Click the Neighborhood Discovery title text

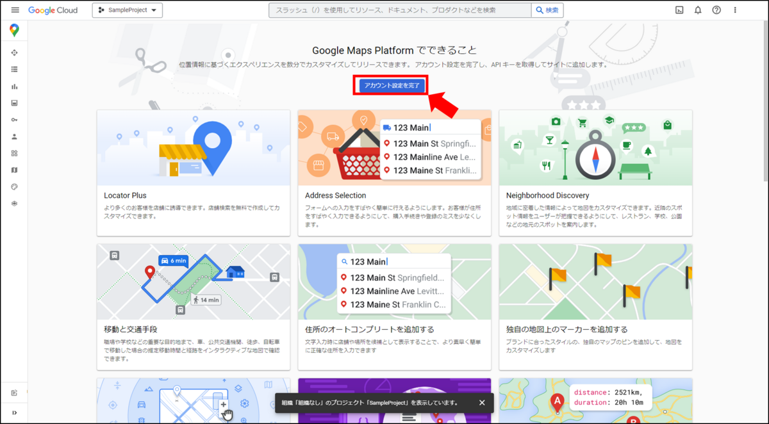point(548,195)
